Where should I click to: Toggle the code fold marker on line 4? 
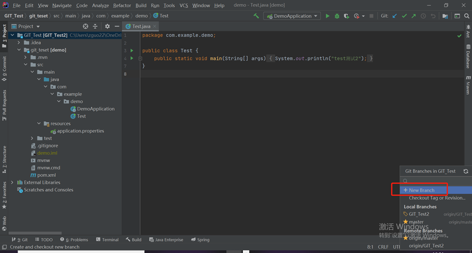(140, 58)
